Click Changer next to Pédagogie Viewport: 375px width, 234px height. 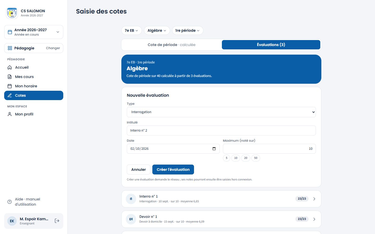click(x=53, y=48)
